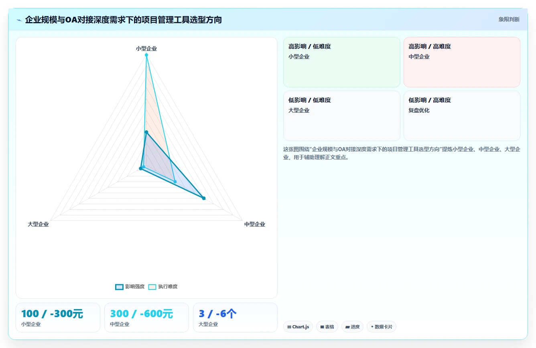The width and height of the screenshot is (536, 348).
Task: Toggle the 执行难度 legend entry
Action: click(163, 287)
